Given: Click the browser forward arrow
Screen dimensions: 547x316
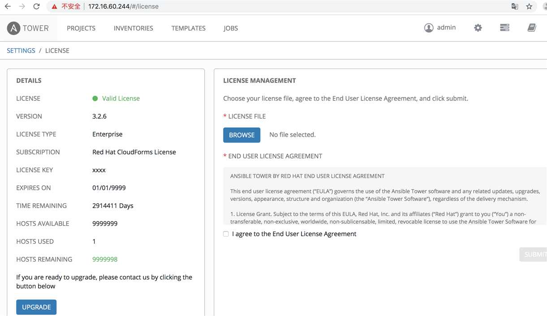Looking at the screenshot, I should click(22, 7).
